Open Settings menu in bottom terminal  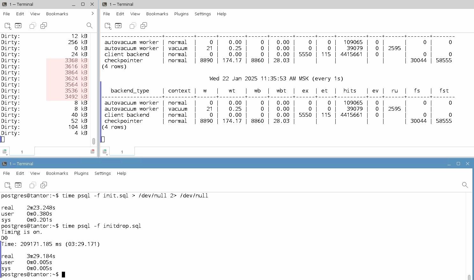tap(102, 173)
